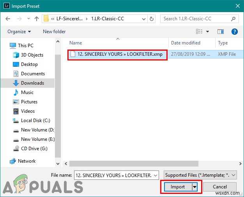Toggle the preview pane

click(x=221, y=32)
